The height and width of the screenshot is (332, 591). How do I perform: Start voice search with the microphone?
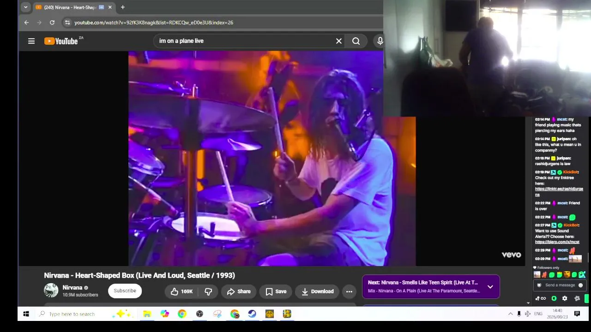pos(380,41)
